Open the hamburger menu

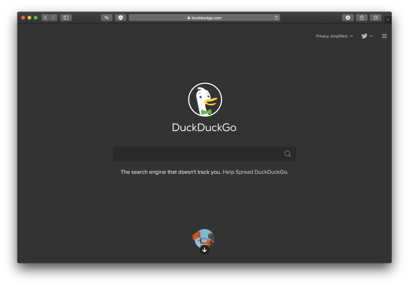(x=384, y=36)
